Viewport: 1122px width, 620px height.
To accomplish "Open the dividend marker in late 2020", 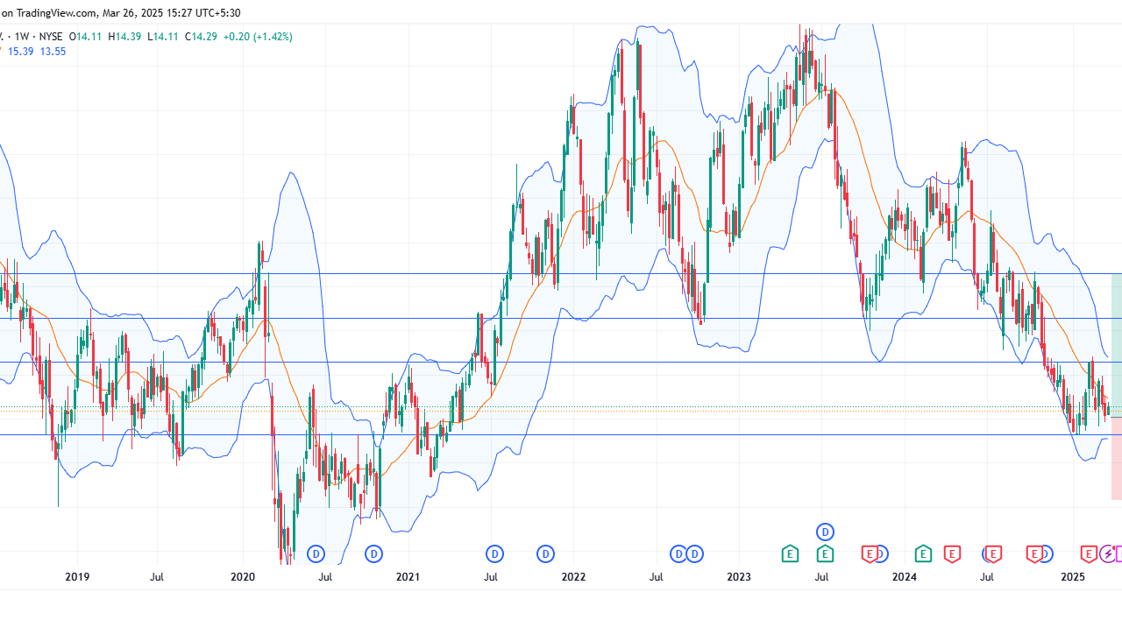I will pos(374,553).
